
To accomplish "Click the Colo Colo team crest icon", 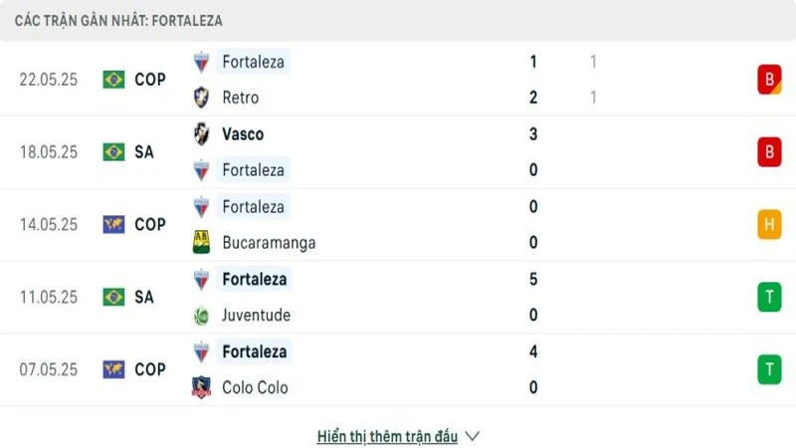I will (x=202, y=388).
